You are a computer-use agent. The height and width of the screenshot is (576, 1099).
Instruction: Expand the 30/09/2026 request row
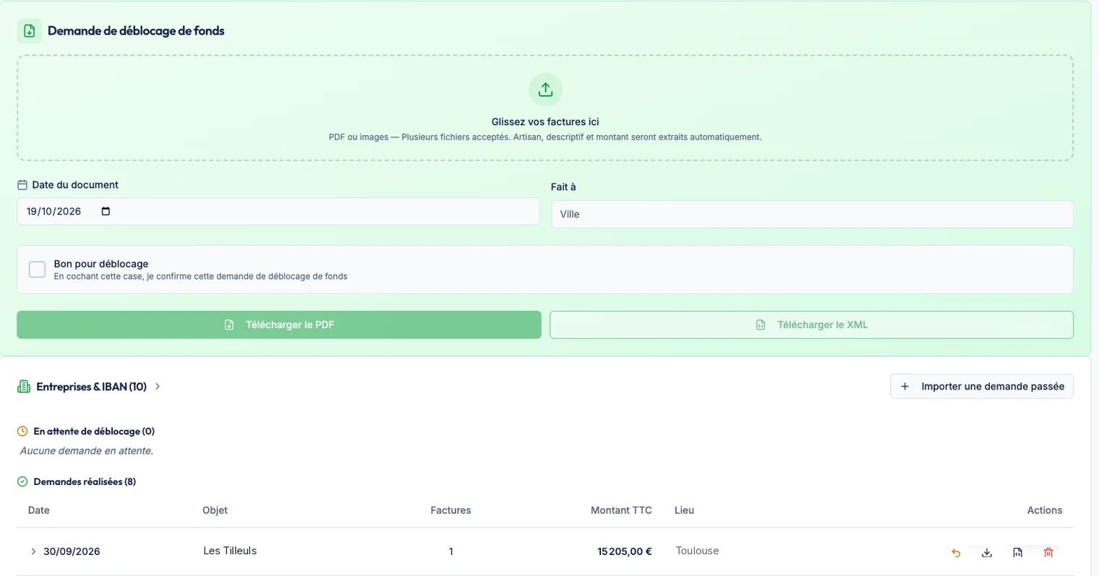(33, 551)
